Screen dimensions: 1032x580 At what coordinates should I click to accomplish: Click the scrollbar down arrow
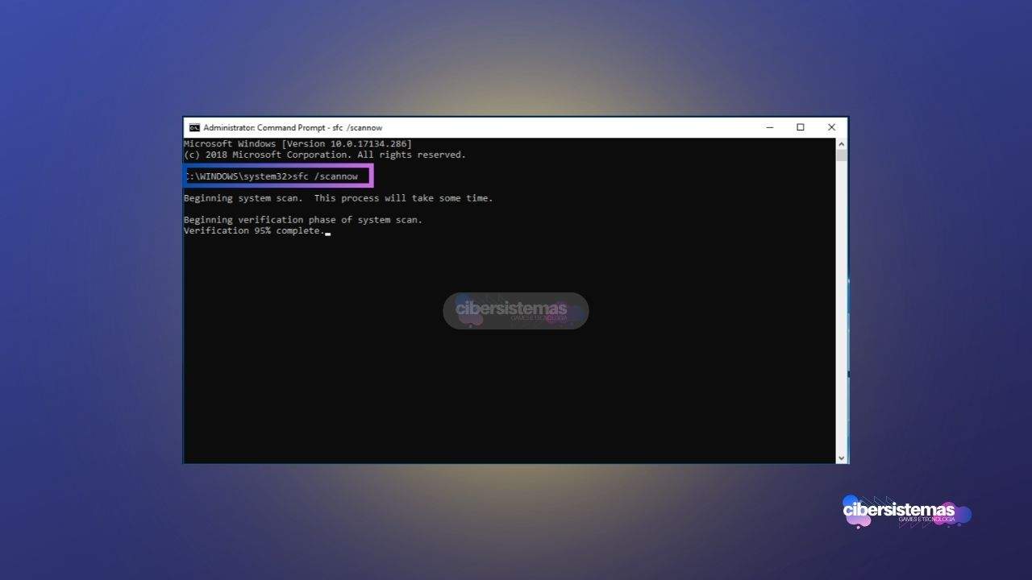pyautogui.click(x=842, y=458)
